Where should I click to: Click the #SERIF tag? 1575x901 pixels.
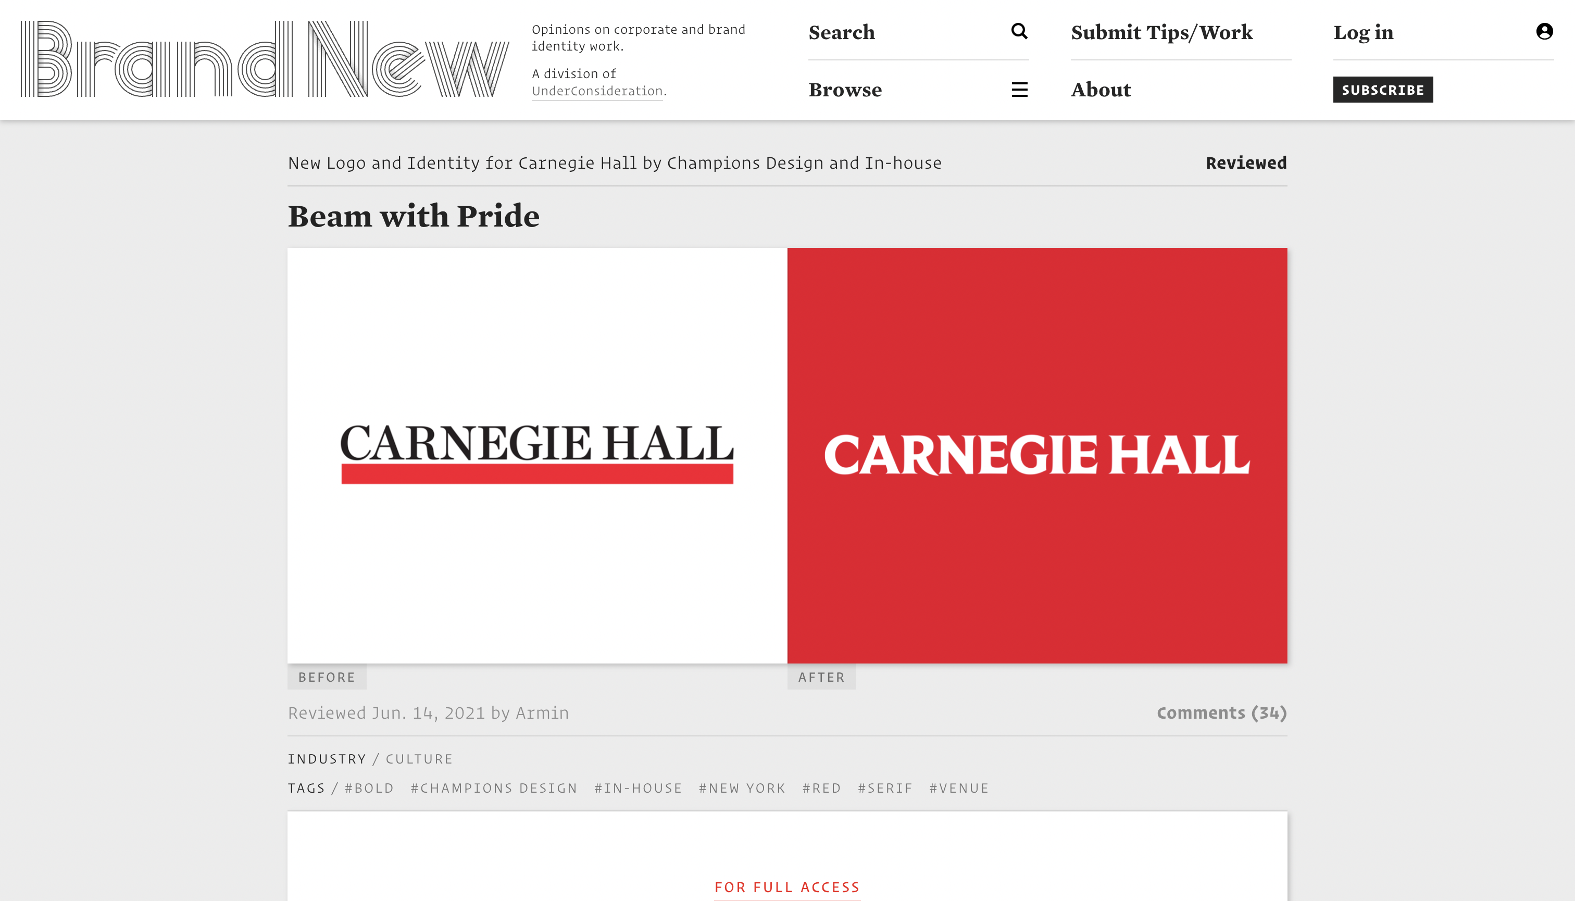(x=884, y=789)
